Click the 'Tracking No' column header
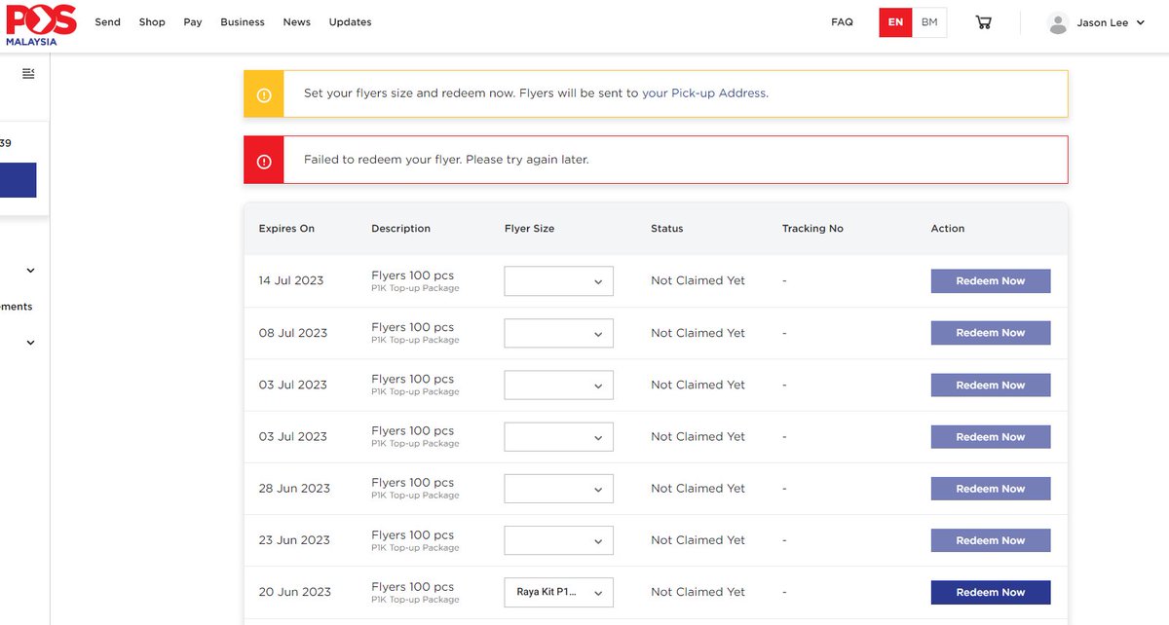Image resolution: width=1169 pixels, height=625 pixels. 812,229
